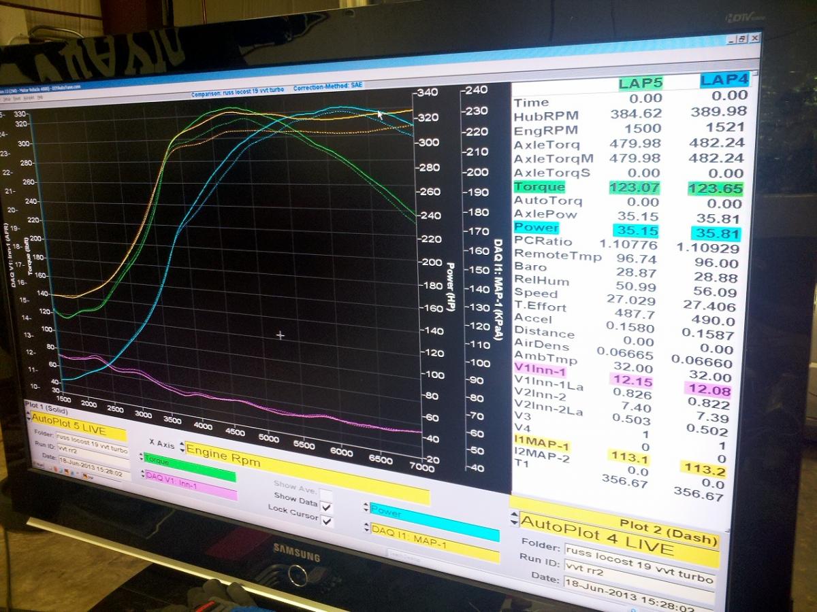Click the EngRPM row label
Viewport: 817px width, 612px height.
(x=545, y=130)
